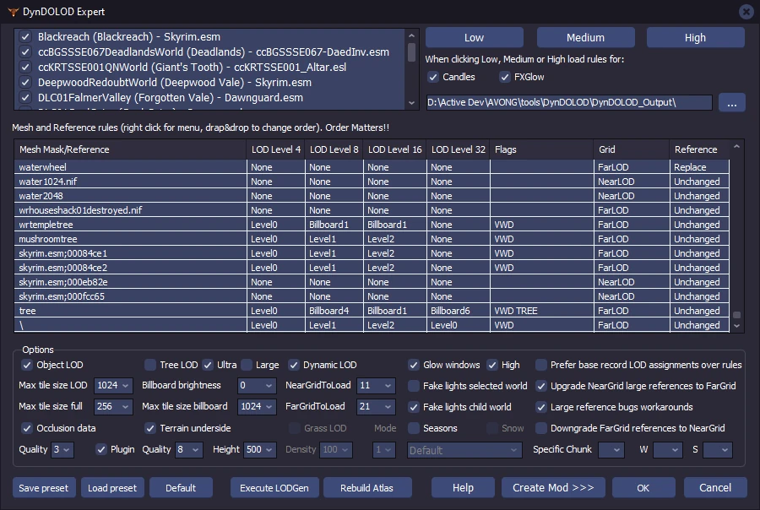
Task: Toggle Fake lights child world
Action: [414, 407]
